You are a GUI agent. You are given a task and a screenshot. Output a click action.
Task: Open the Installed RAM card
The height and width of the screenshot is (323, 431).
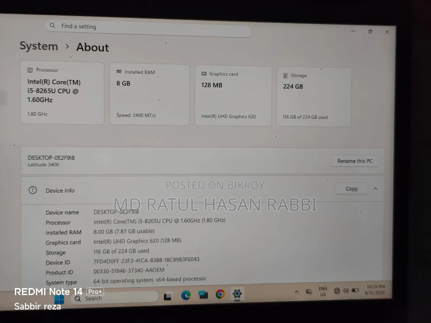coord(150,94)
